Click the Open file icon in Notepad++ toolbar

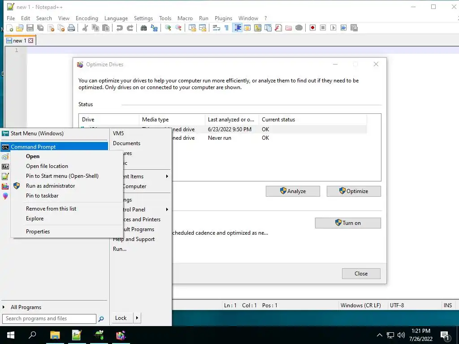20,28
